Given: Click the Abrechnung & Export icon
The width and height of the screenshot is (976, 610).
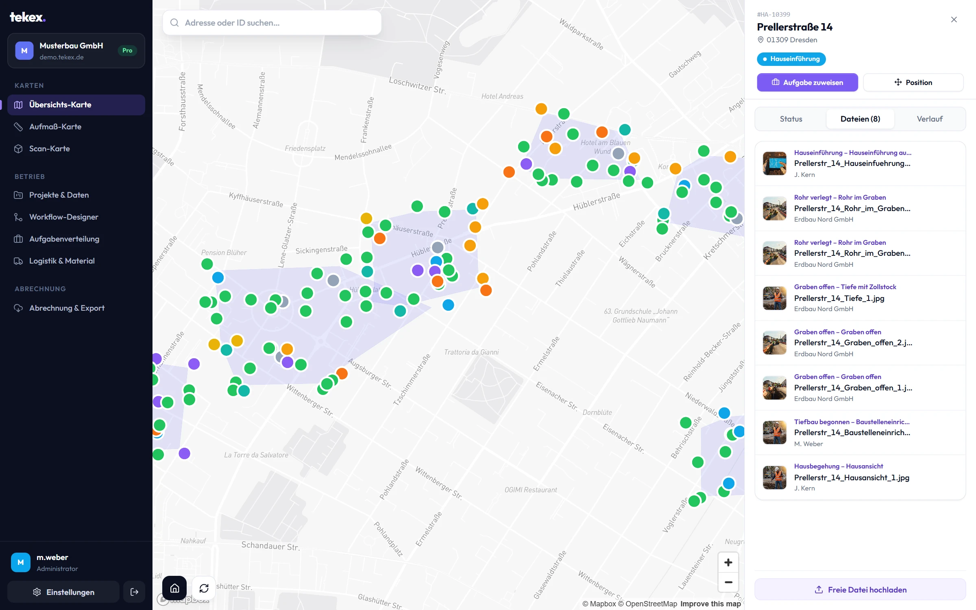Looking at the screenshot, I should [18, 308].
